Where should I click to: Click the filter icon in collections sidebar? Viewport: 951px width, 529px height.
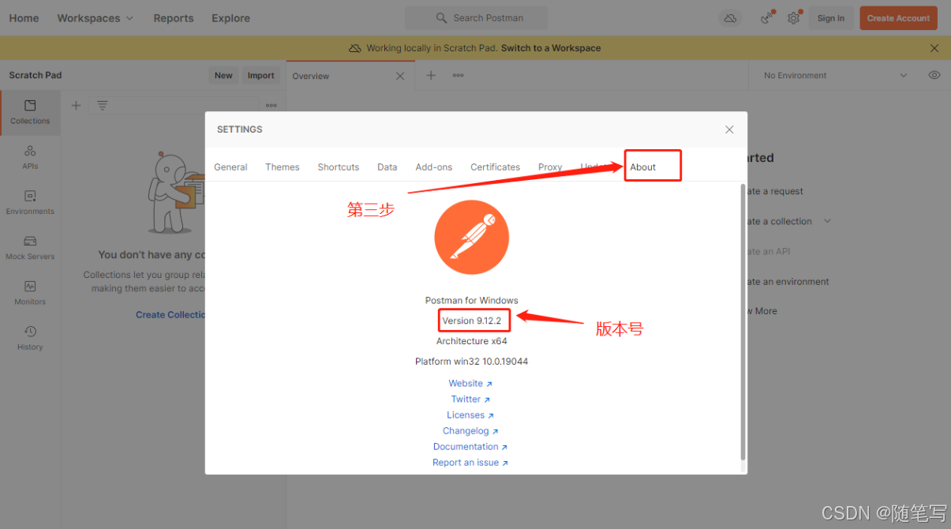(103, 105)
